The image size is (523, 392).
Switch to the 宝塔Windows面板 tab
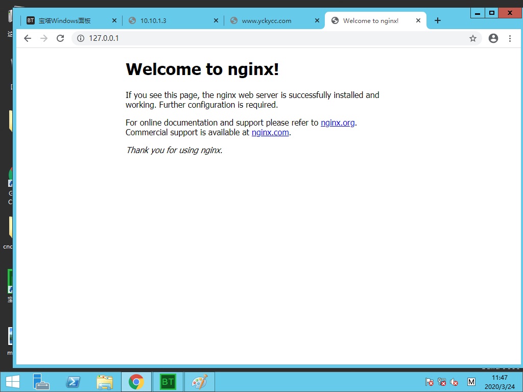(71, 20)
